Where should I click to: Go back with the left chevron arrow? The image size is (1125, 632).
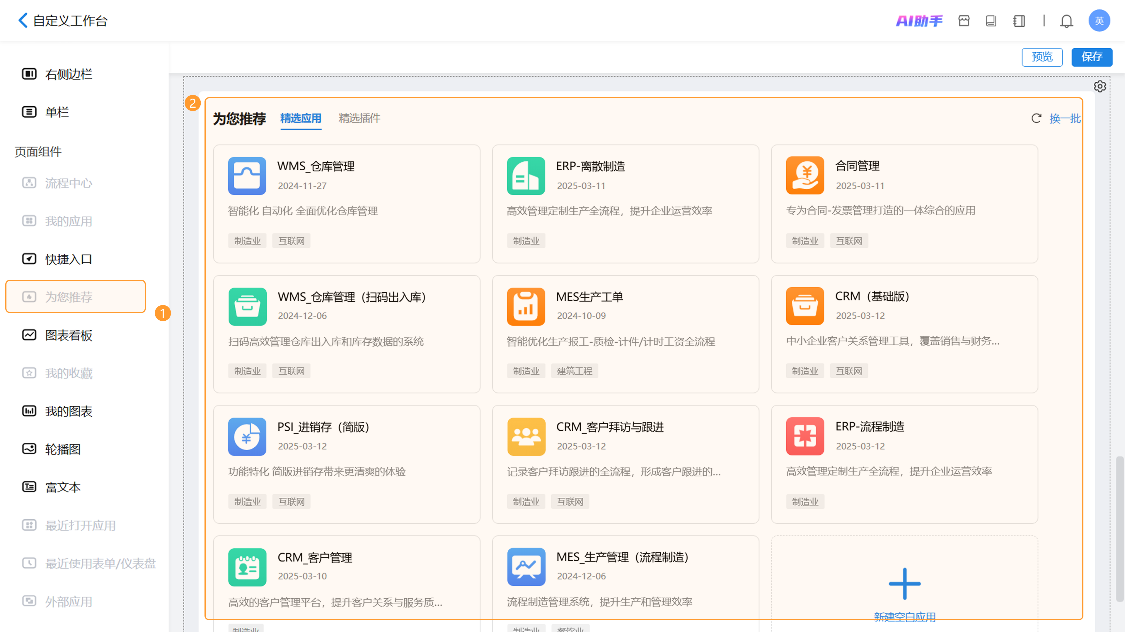click(x=23, y=20)
